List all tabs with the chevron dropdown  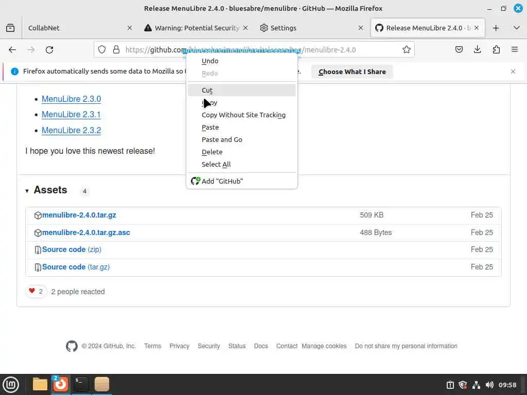(x=517, y=28)
